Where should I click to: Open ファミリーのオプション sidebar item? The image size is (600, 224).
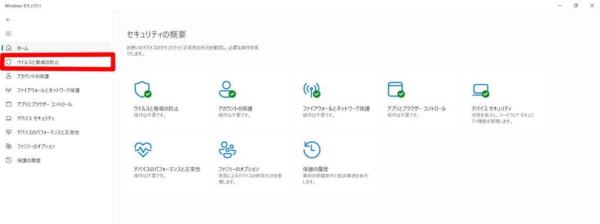tap(57, 146)
